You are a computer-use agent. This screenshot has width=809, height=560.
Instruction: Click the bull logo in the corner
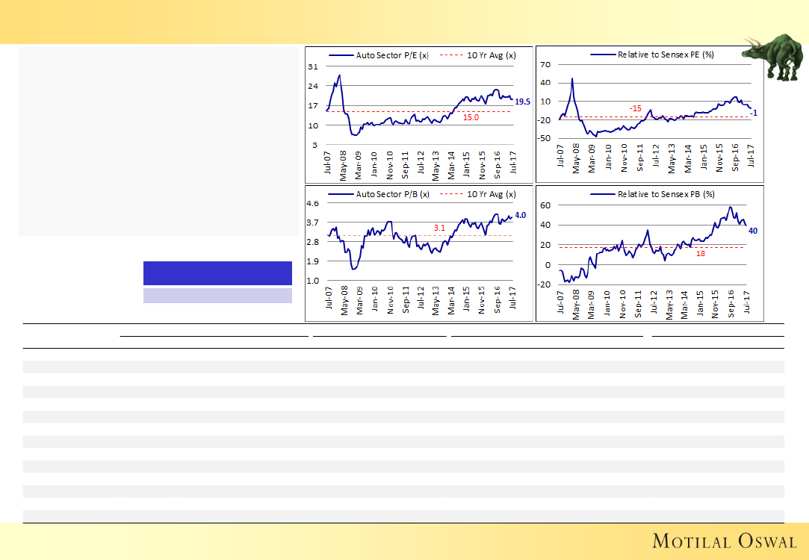click(775, 56)
